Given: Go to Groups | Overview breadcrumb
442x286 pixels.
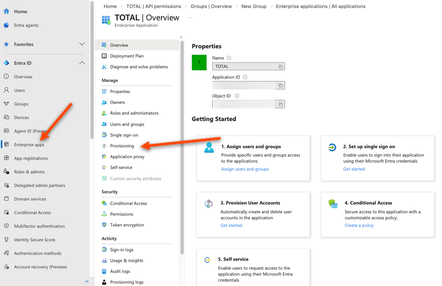Looking at the screenshot, I should [211, 6].
